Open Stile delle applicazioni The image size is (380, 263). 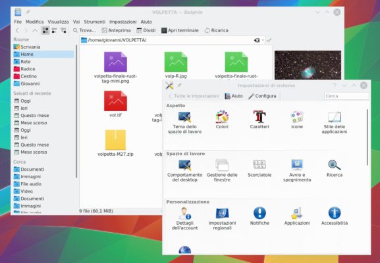(335, 122)
